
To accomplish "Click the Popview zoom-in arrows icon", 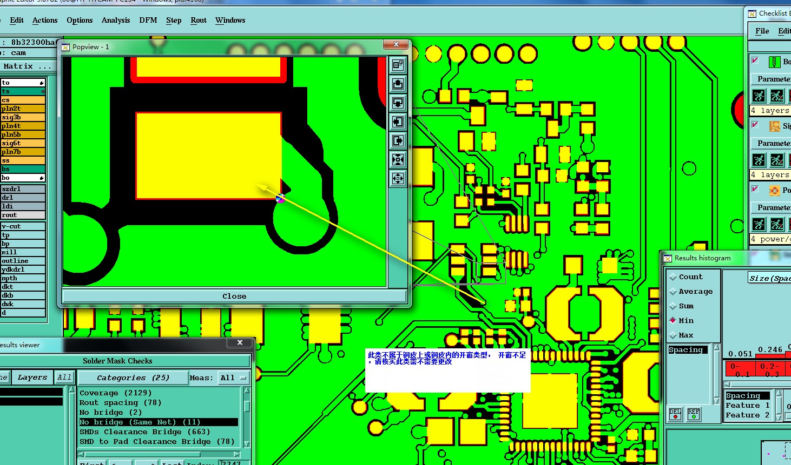I will coord(398,159).
